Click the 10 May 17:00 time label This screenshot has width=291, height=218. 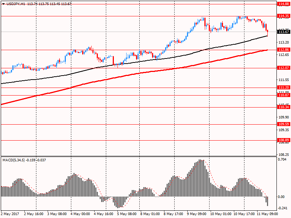[244, 214]
